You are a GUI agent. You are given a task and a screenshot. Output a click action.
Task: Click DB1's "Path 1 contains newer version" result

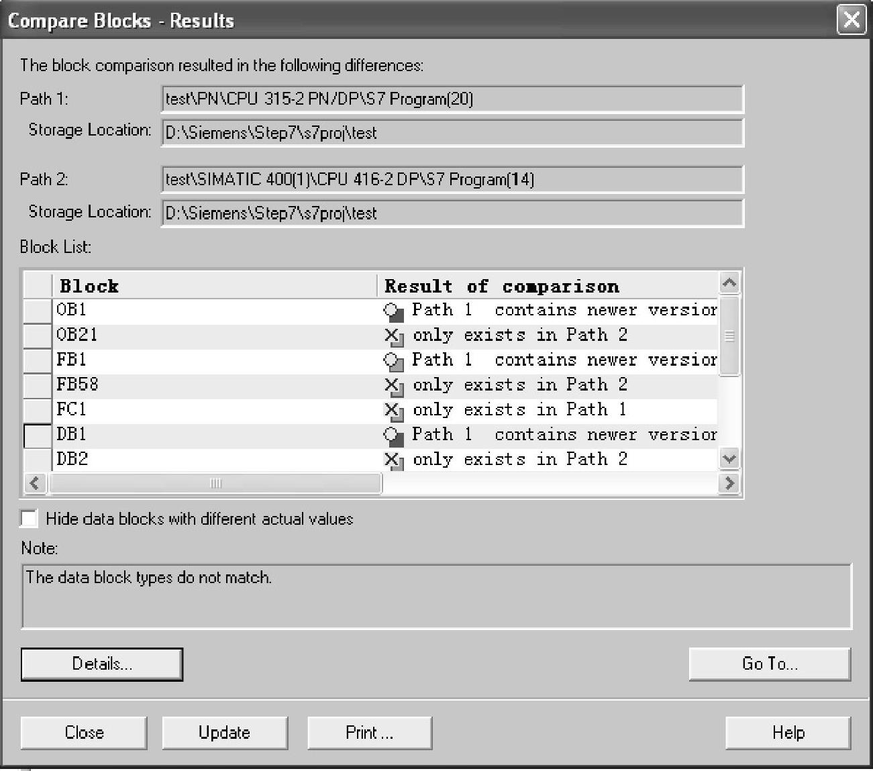tap(564, 434)
